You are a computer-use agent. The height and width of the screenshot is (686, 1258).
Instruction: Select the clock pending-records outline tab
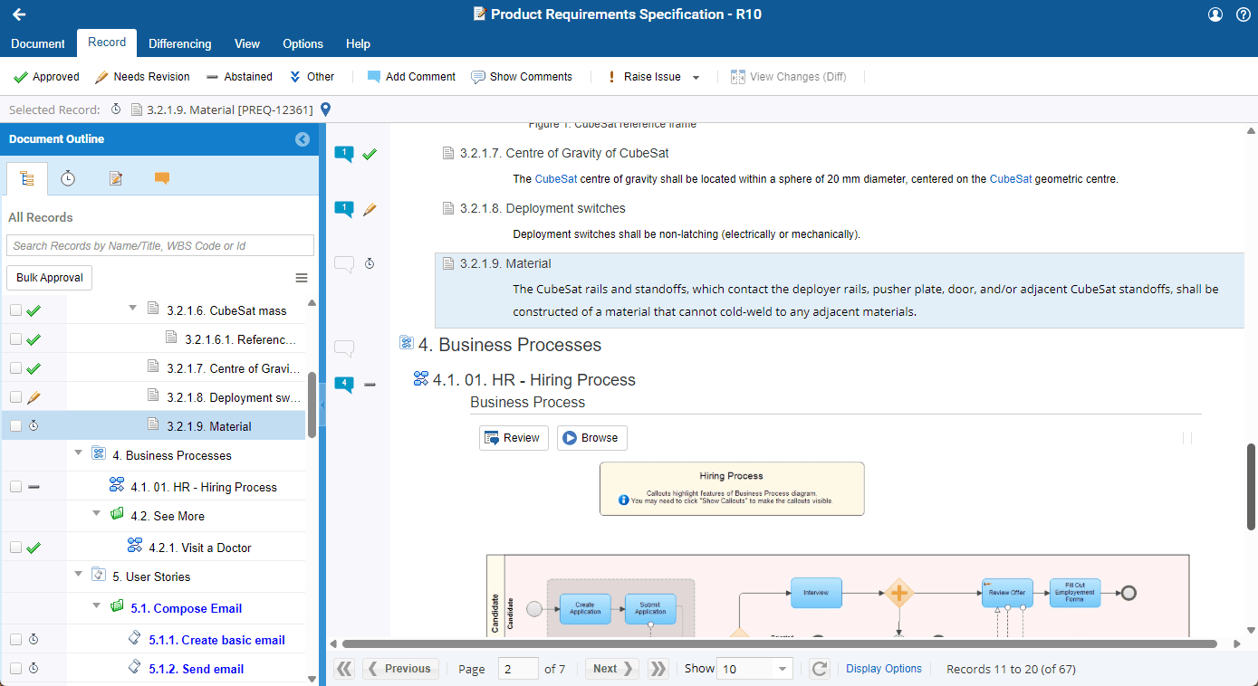click(68, 178)
